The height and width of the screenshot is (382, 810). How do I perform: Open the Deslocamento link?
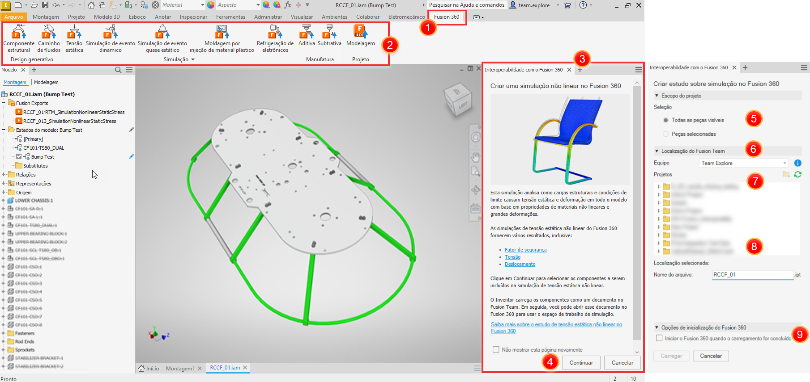(520, 264)
